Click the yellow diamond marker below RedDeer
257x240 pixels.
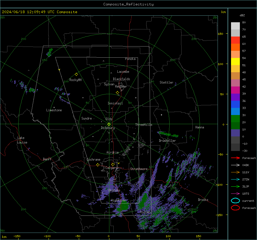click(x=117, y=93)
